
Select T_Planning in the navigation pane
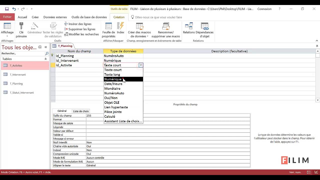tap(25, 83)
